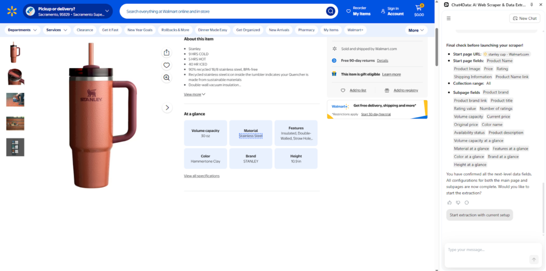
Task: Expand the More navigation menu
Action: [x=416, y=30]
